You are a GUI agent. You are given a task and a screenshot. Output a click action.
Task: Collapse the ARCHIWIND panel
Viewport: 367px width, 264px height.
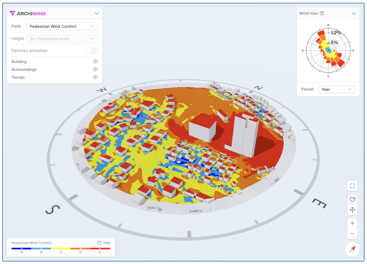97,13
